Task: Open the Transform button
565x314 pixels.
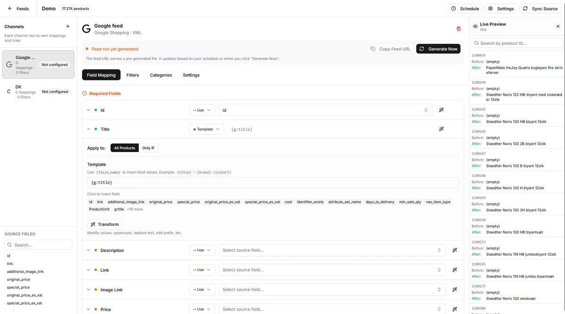Action: (x=105, y=225)
